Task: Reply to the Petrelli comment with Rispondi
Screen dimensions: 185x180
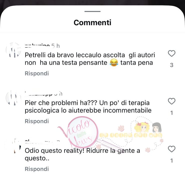Action: coord(37,73)
